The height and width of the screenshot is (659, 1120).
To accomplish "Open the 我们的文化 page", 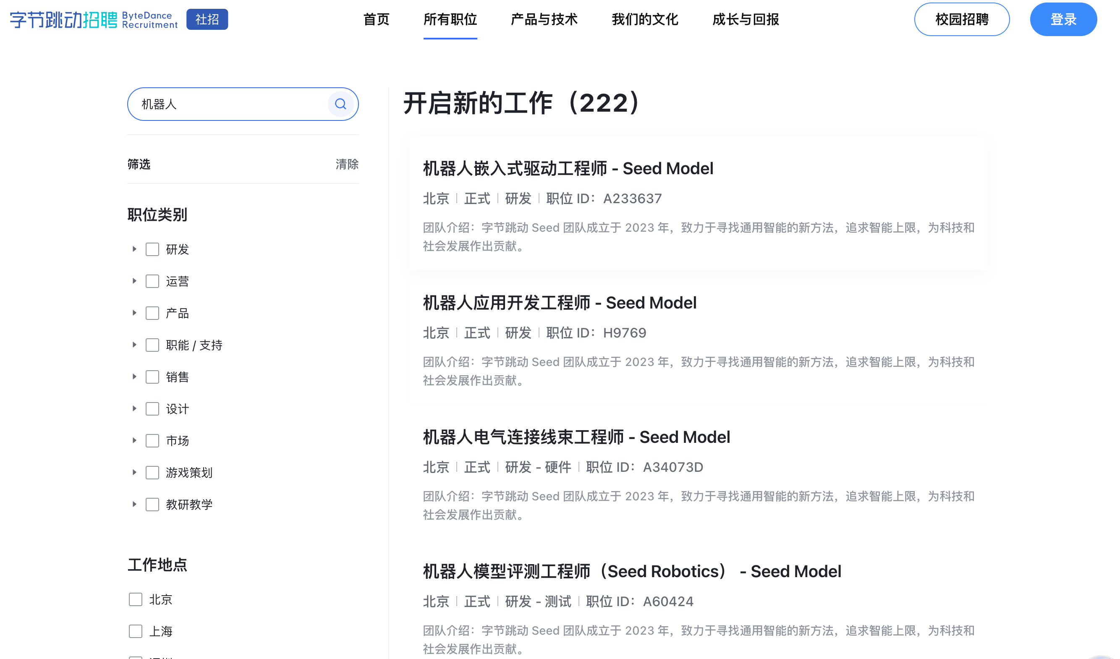I will [x=645, y=20].
